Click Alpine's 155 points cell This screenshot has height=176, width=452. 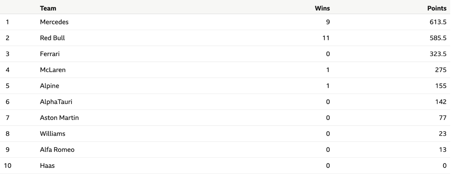pos(441,86)
